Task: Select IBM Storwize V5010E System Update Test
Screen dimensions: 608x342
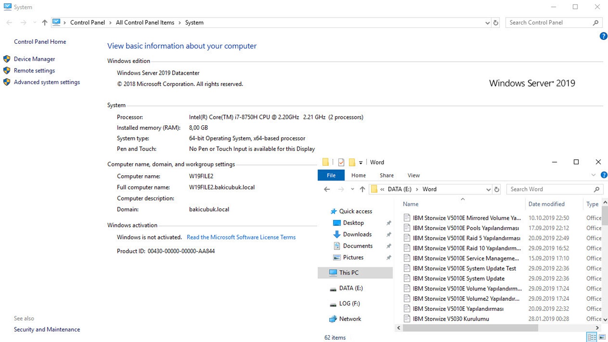Action: pyautogui.click(x=464, y=268)
